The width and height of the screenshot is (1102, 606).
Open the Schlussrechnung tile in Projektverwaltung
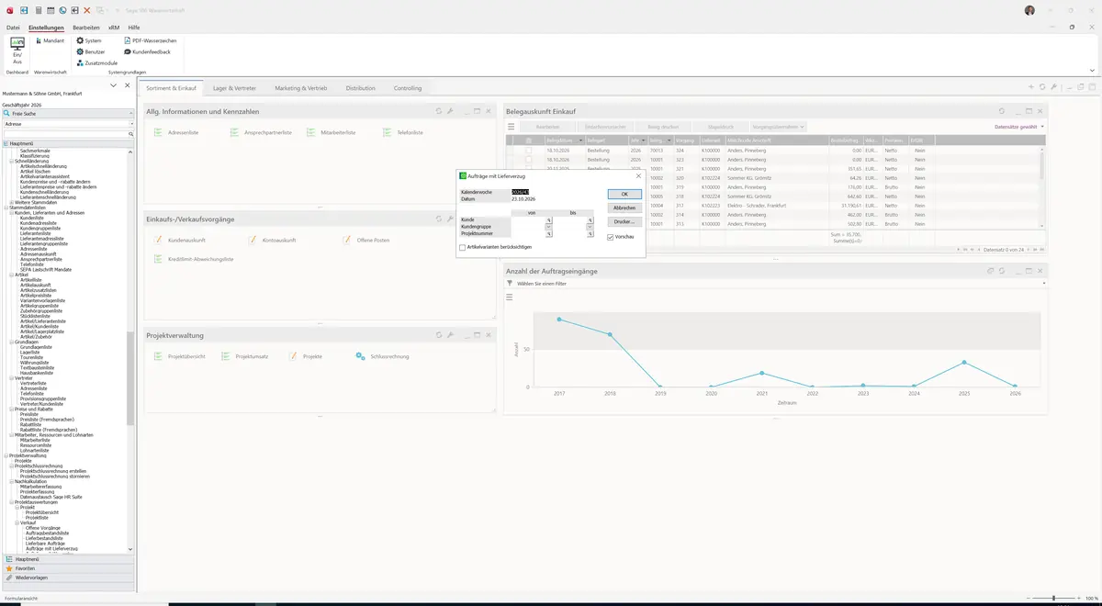pos(382,356)
